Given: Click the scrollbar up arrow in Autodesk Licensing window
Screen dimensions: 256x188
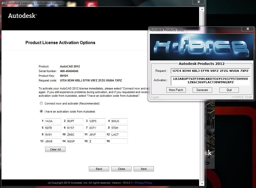Looking at the screenshot, I should (202, 9).
